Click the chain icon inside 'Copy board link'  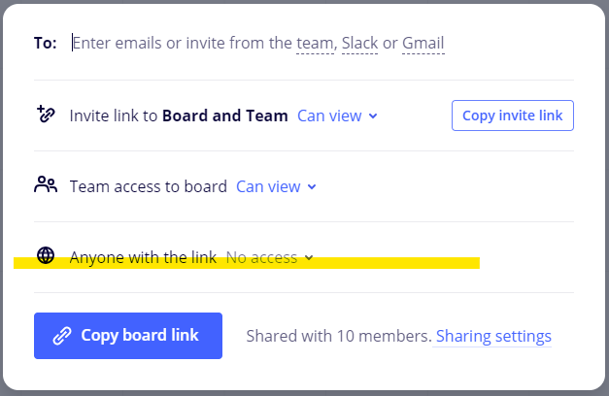62,336
